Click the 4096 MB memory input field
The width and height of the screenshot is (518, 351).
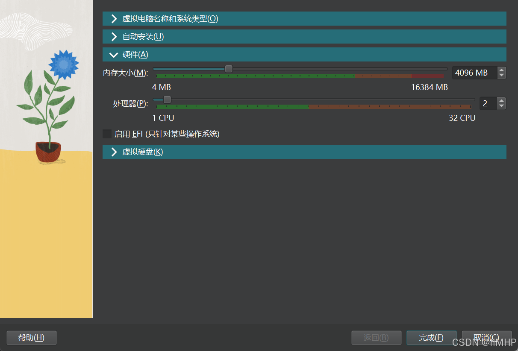click(474, 73)
